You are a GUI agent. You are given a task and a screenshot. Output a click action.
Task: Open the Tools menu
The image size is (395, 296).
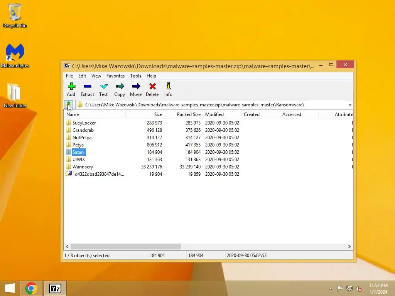coord(135,76)
